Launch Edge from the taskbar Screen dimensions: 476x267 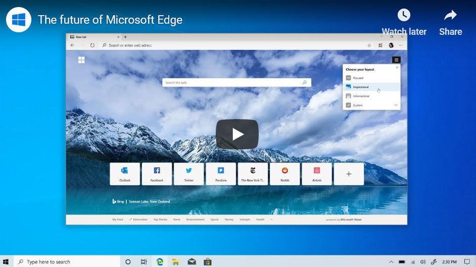(x=160, y=262)
